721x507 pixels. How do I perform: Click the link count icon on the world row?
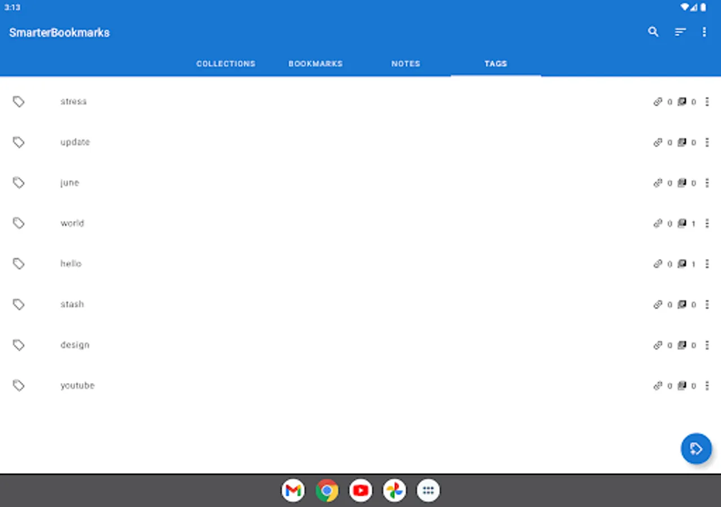(658, 223)
